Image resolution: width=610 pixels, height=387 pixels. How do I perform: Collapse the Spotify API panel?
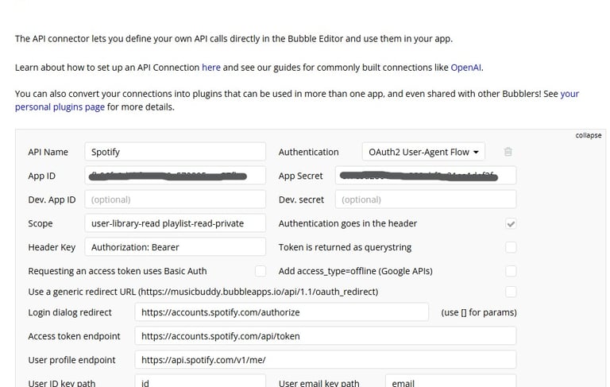[x=589, y=135]
